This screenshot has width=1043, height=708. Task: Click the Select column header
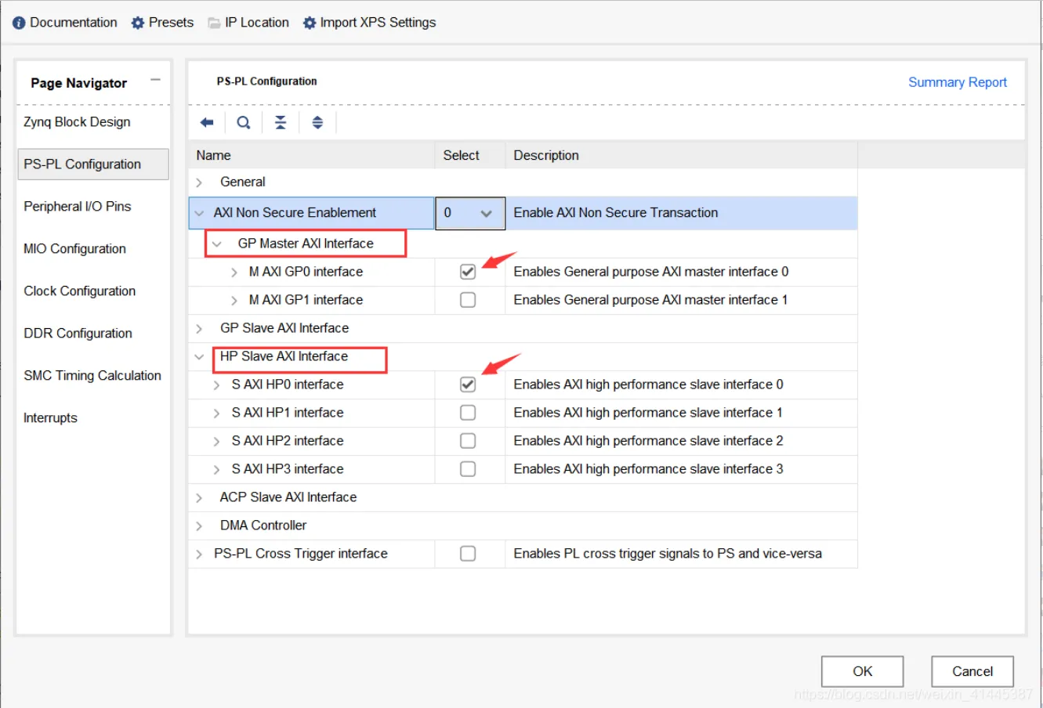click(x=470, y=155)
